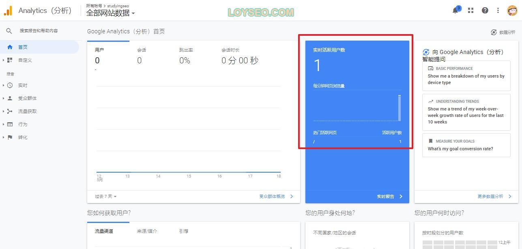Viewport: 522px width, 249px height.
Task: Click the BASIC PERFORMANCE devices icon
Action: pyautogui.click(x=431, y=69)
